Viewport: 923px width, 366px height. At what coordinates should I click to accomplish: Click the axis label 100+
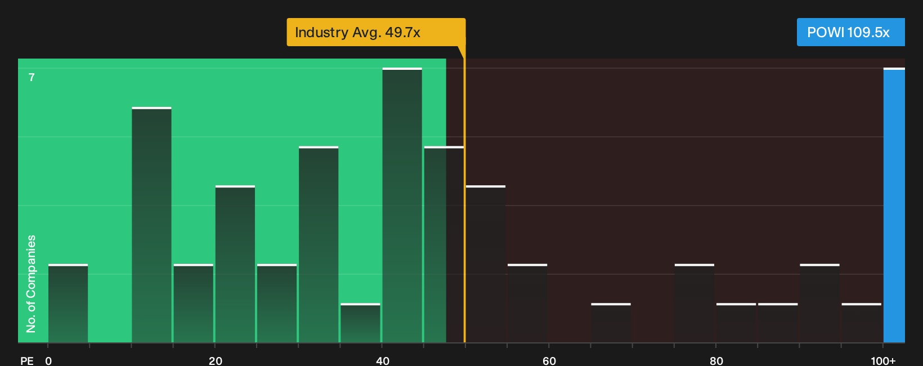pos(883,360)
